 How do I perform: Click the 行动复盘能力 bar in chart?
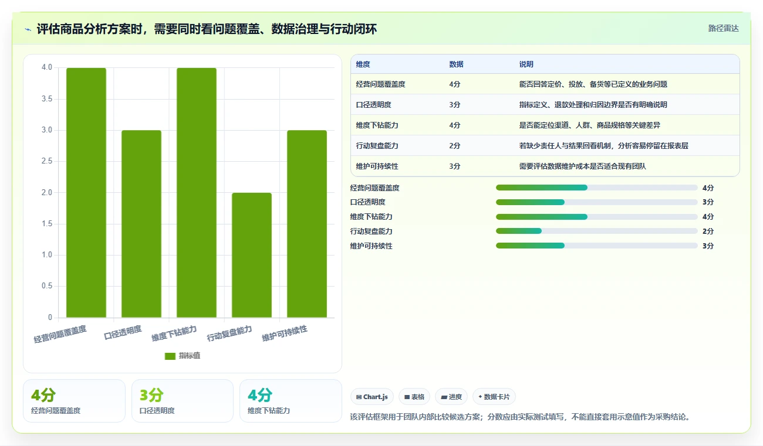[252, 255]
